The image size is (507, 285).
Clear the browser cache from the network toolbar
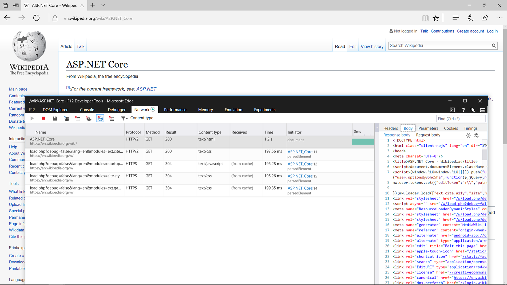[x=78, y=118]
